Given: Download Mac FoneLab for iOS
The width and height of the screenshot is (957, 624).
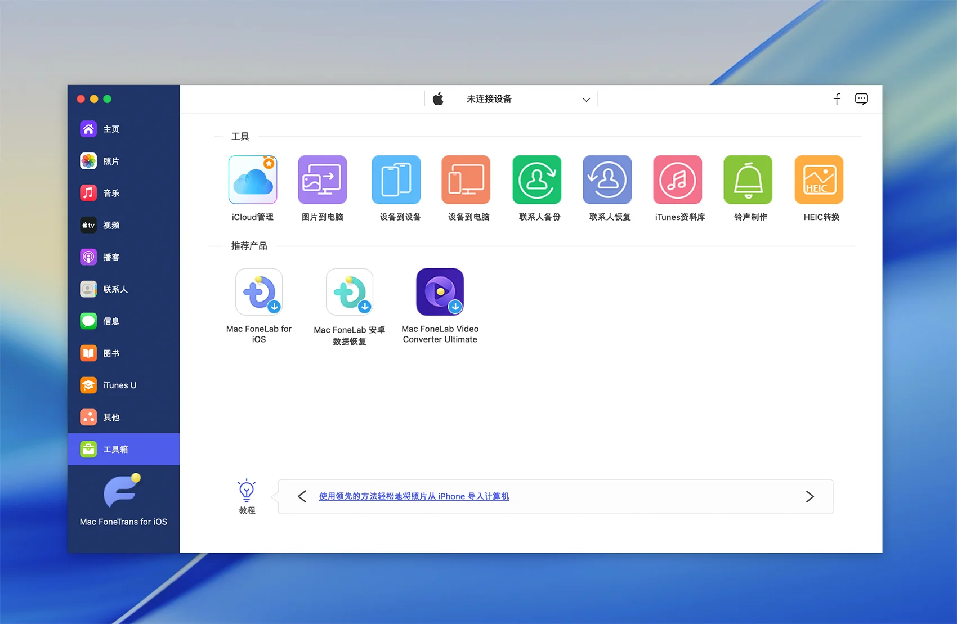Looking at the screenshot, I should [259, 292].
